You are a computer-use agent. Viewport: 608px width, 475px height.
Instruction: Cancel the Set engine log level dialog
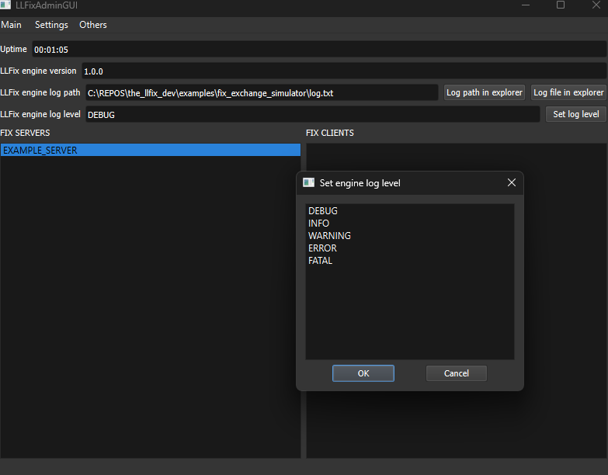click(x=457, y=373)
